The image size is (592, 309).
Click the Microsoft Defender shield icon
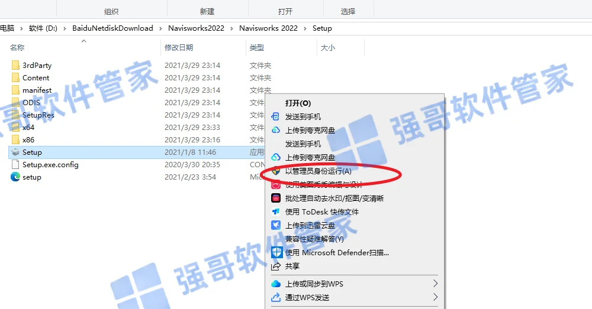[276, 252]
